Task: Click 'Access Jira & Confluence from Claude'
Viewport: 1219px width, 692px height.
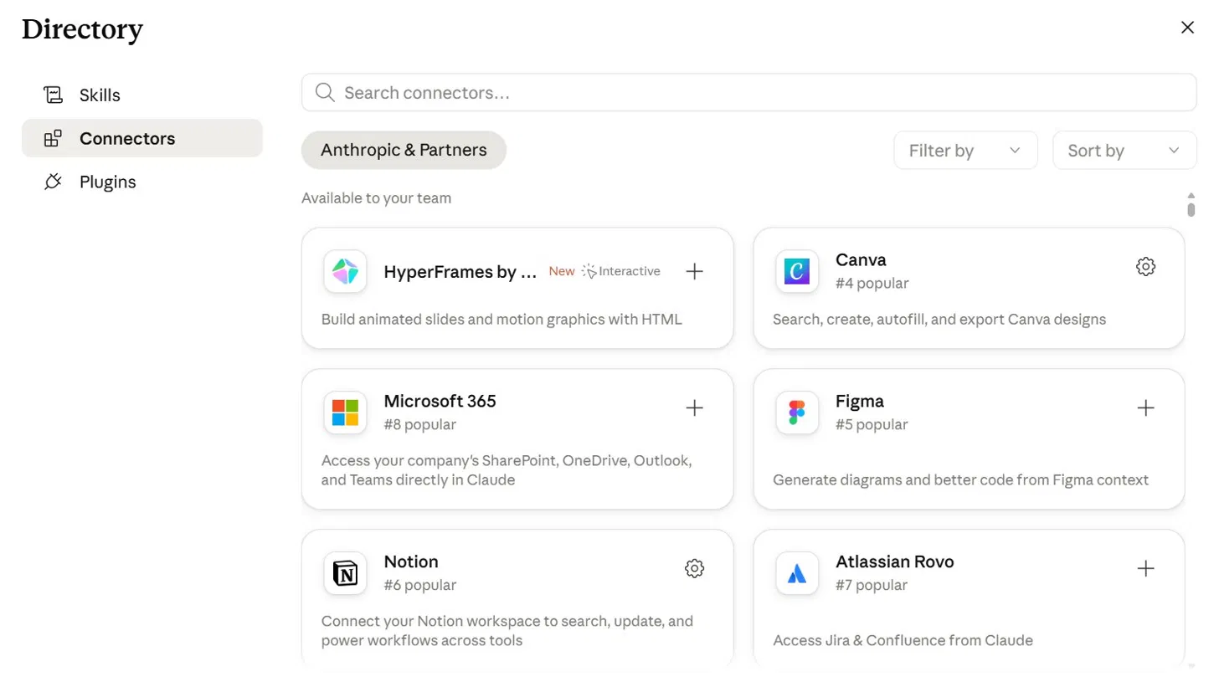Action: tap(903, 640)
